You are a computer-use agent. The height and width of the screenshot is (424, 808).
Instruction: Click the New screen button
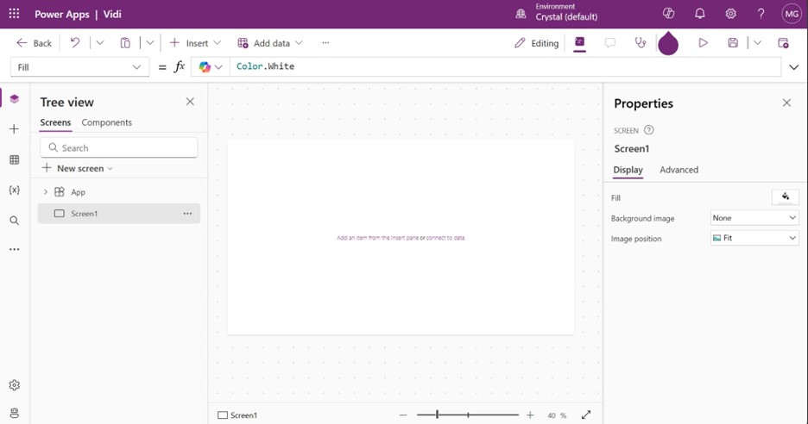pyautogui.click(x=78, y=168)
